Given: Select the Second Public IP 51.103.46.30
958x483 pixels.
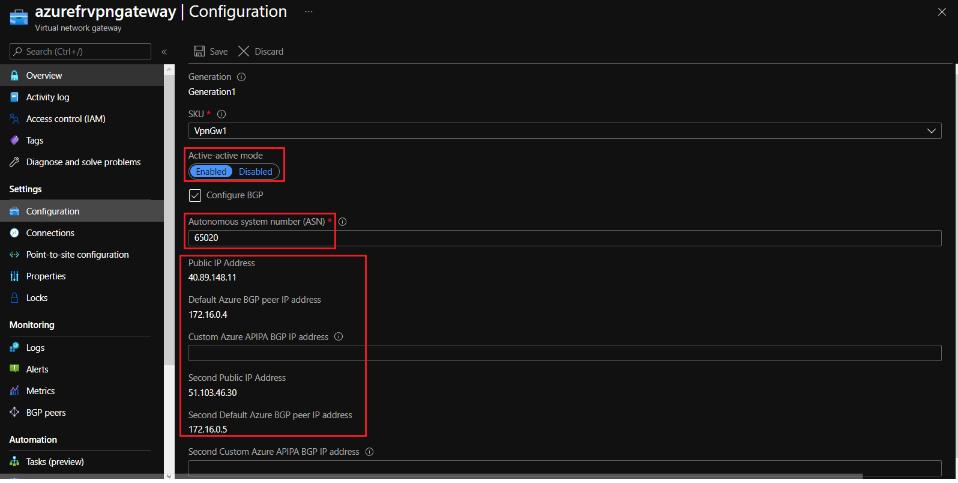Looking at the screenshot, I should (x=212, y=393).
